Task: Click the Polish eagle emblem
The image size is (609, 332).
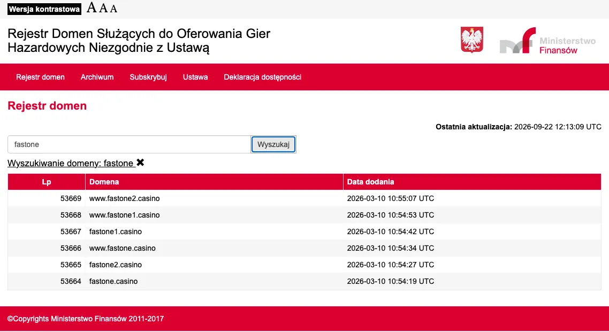Action: tap(472, 40)
